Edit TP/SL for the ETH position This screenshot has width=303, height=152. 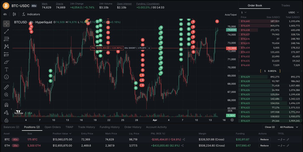[x=288, y=145]
